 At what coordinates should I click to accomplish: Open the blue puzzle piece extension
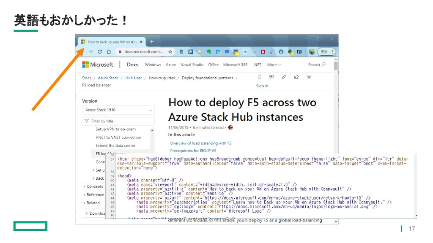point(191,51)
